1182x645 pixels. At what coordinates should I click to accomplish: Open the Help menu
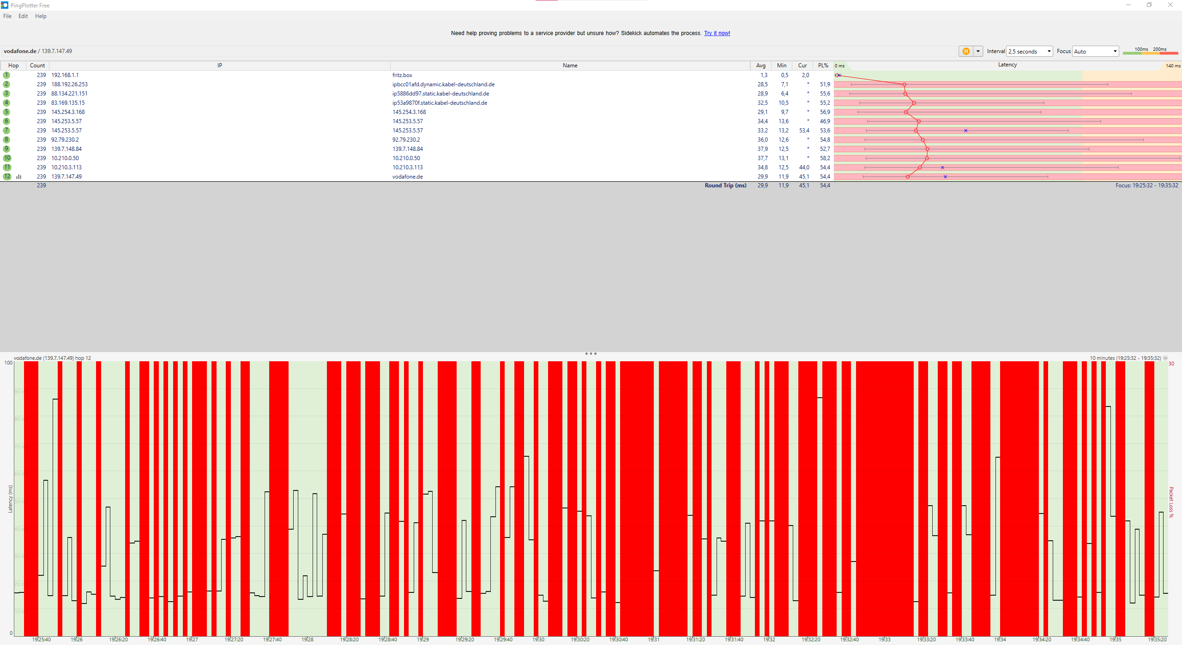(41, 16)
